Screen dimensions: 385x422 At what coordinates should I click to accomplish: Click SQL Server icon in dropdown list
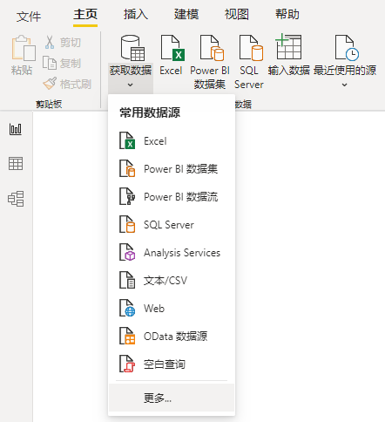click(x=127, y=224)
